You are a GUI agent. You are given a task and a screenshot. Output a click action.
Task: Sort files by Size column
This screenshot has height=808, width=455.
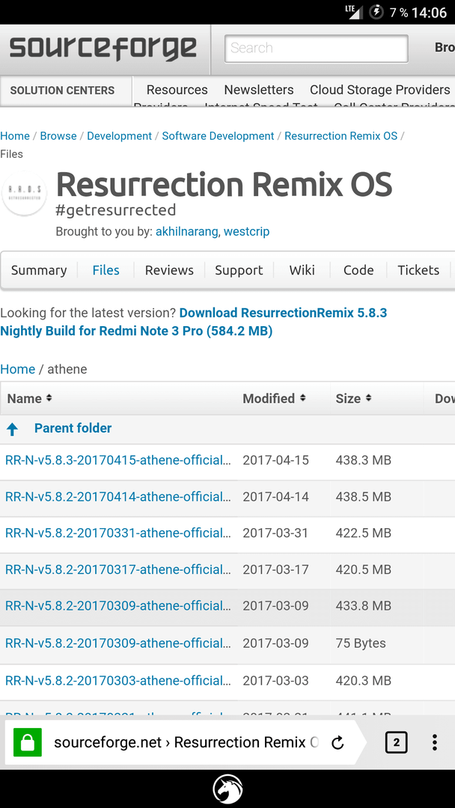(353, 398)
